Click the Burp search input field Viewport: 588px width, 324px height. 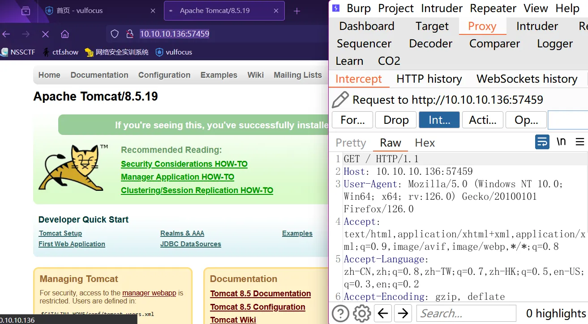click(466, 313)
